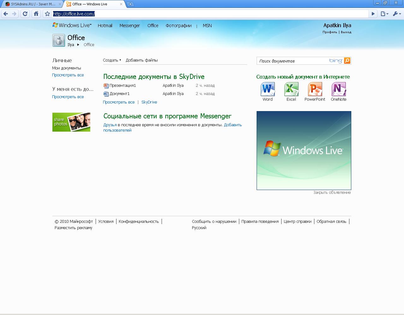The height and width of the screenshot is (315, 404).
Task: Change language via Русский link
Action: [199, 228]
